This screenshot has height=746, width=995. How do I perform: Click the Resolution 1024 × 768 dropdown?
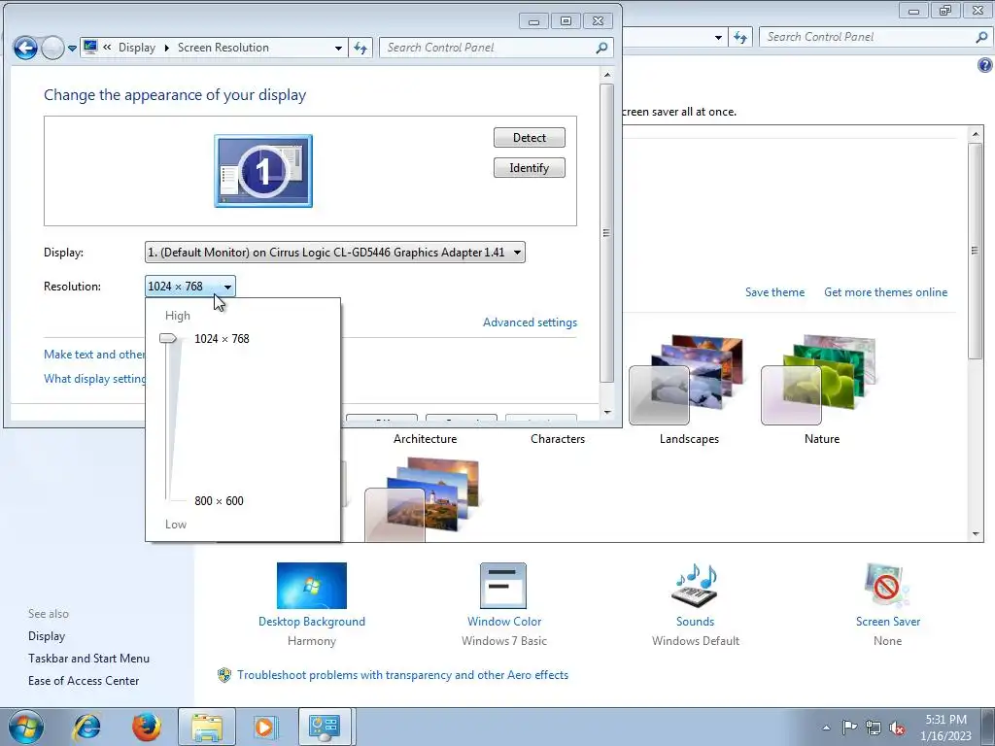pyautogui.click(x=190, y=287)
